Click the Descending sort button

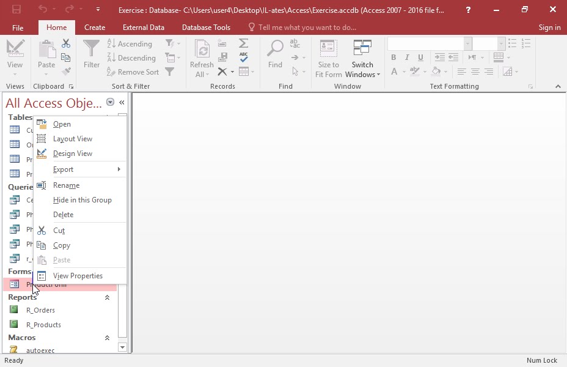131,58
